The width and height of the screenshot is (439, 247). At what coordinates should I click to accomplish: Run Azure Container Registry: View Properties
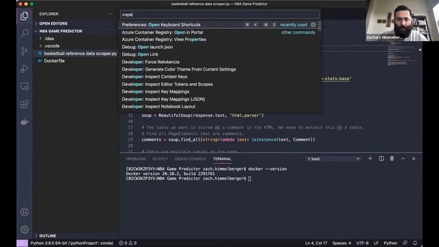(219, 40)
